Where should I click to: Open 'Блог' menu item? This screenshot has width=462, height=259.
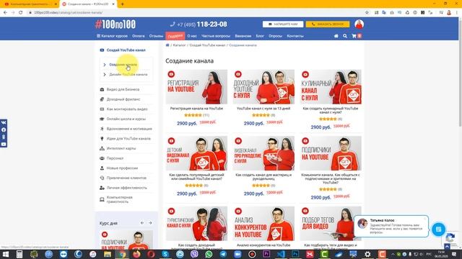tap(260, 36)
